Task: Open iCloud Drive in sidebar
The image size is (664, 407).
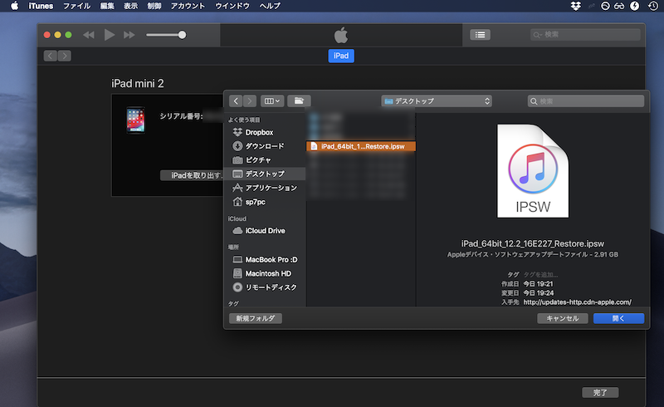Action: 264,231
